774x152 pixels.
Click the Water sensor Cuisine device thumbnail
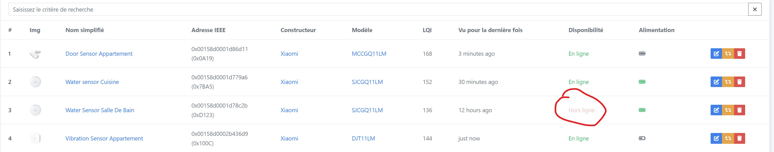(36, 82)
